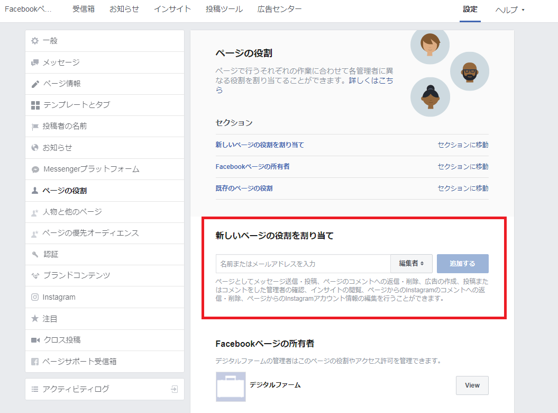Open the お知らせ tab in top bar
Viewport: 558px width, 413px height.
[x=124, y=9]
